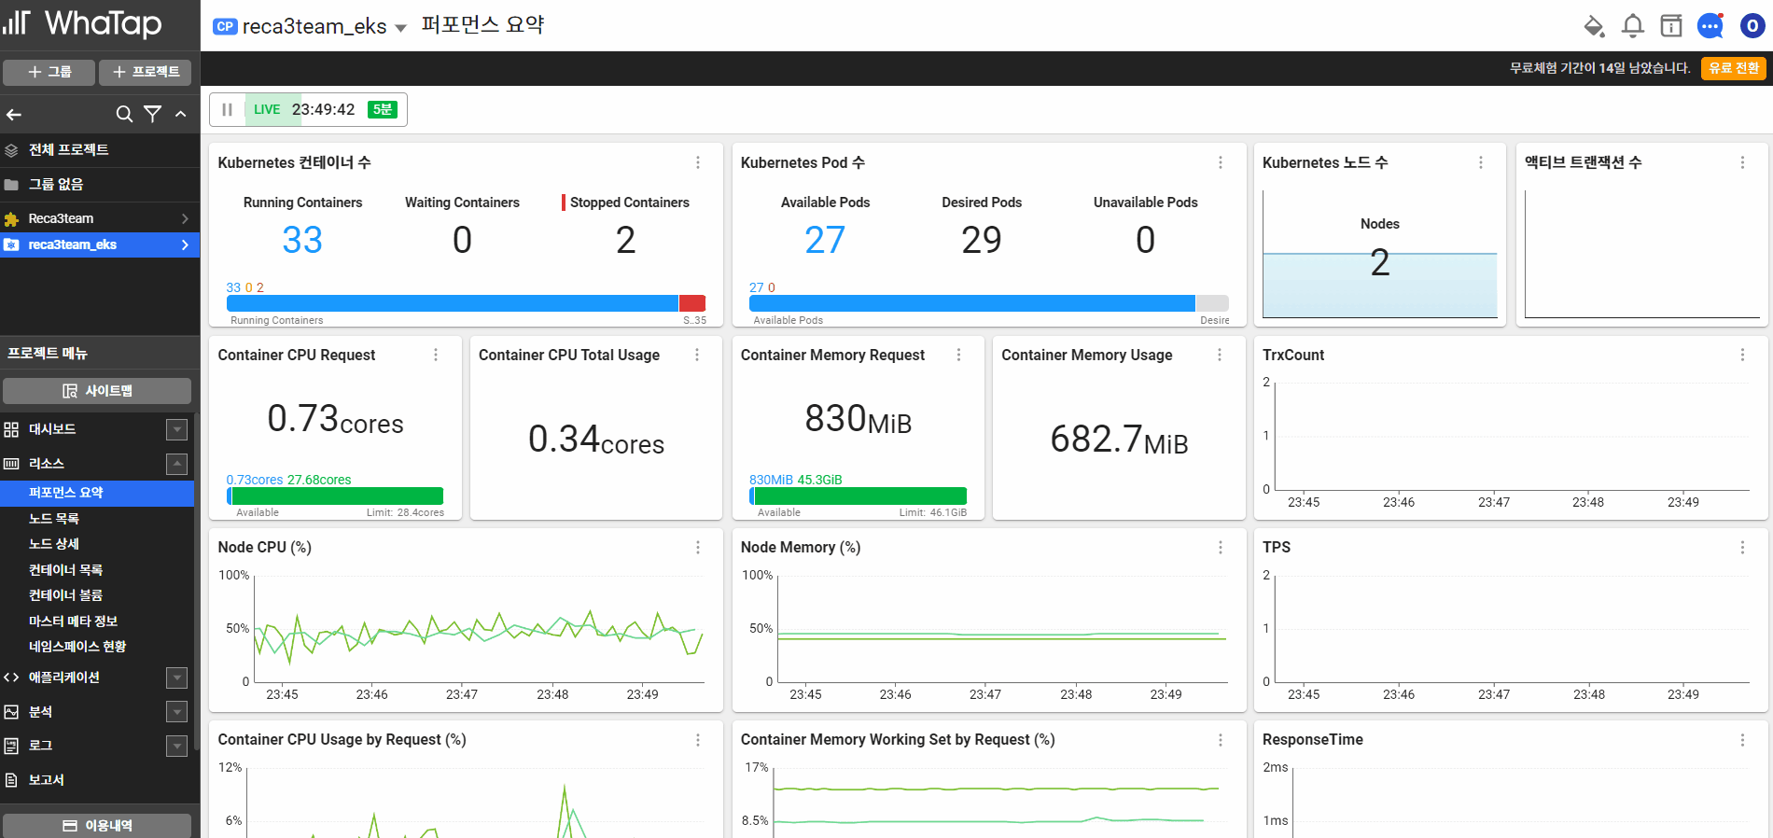Open Node CPU (%) widget options menu

[698, 548]
